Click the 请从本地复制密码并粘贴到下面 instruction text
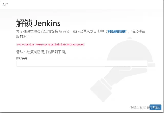164x113 pixels. (x=42, y=52)
